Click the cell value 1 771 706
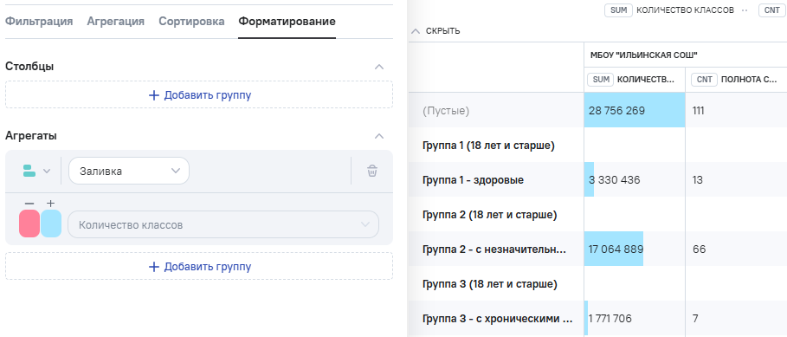This screenshot has height=337, width=787. pos(610,319)
